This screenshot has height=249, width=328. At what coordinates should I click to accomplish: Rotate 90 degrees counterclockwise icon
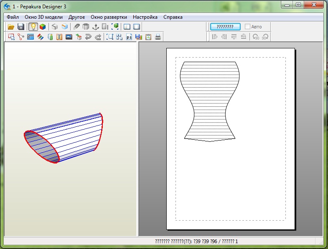(256, 37)
